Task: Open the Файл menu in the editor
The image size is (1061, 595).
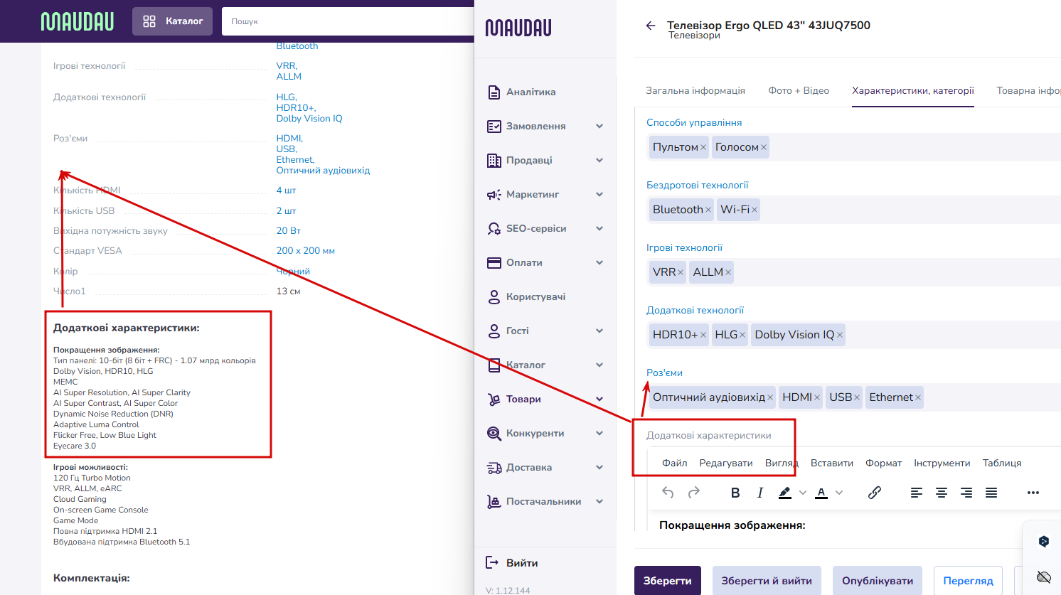Action: click(674, 463)
